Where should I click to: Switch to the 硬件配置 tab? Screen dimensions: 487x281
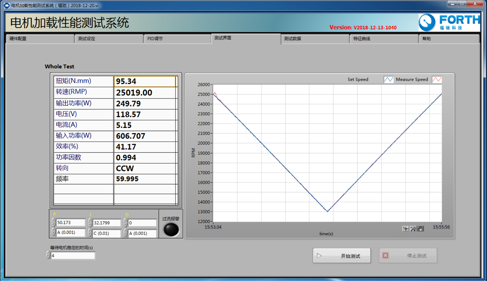click(39, 39)
